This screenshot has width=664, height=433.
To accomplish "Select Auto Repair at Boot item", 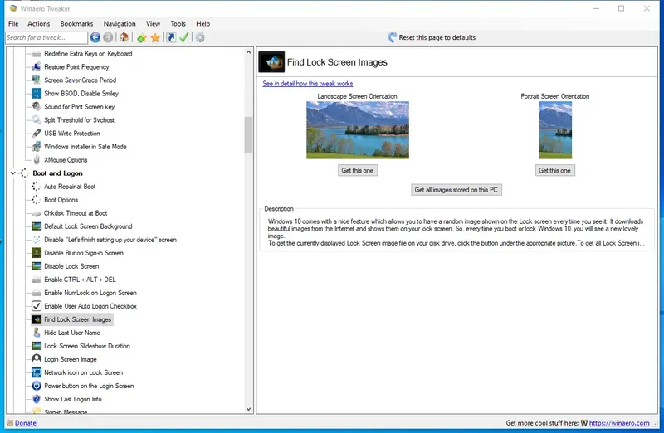I will 70,187.
